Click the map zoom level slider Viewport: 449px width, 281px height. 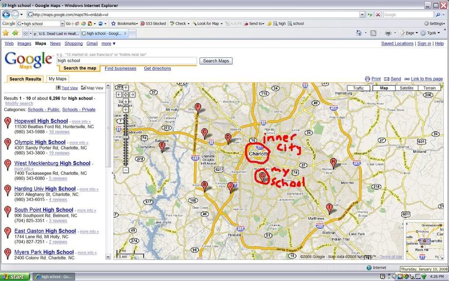(125, 137)
